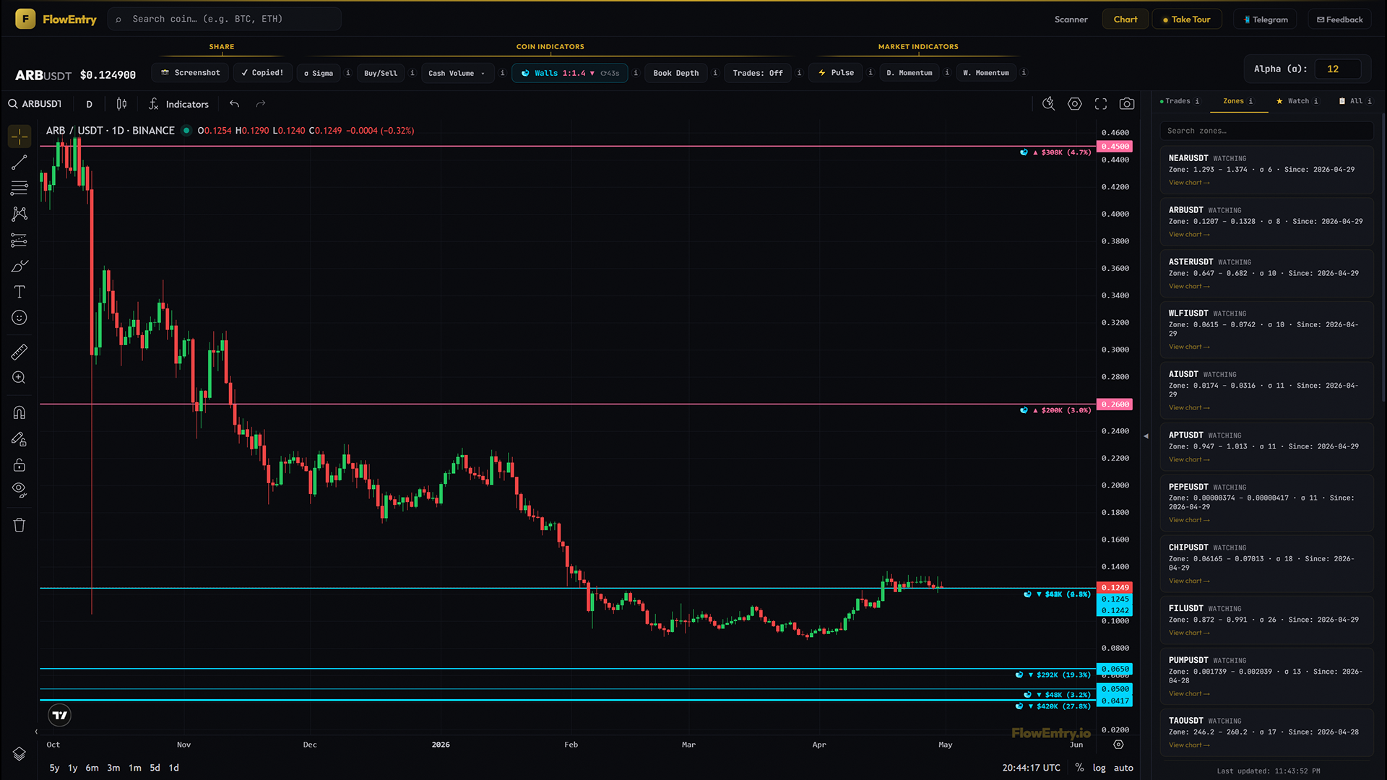The width and height of the screenshot is (1387, 780).
Task: Open the Scanner page
Action: click(x=1071, y=19)
